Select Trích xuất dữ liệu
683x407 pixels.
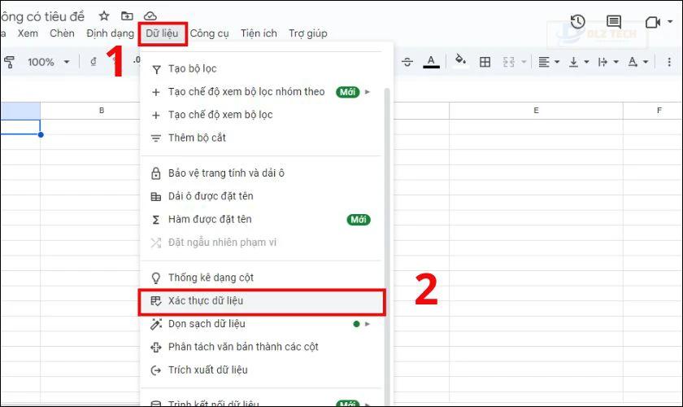262,370
